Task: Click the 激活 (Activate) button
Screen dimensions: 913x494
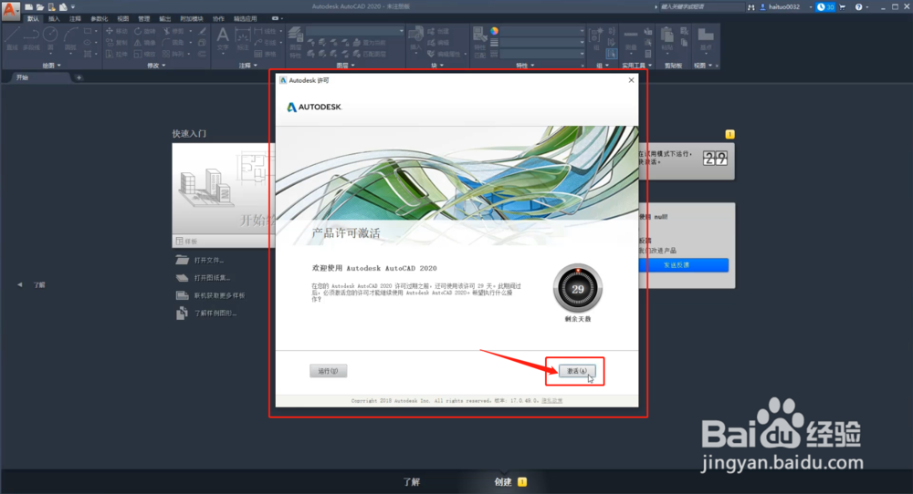Action: (x=577, y=371)
